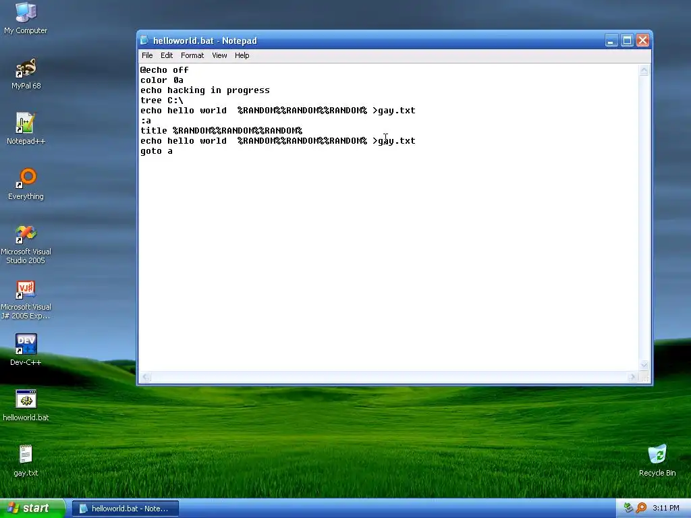Open the My Computer desktop icon

(26, 18)
